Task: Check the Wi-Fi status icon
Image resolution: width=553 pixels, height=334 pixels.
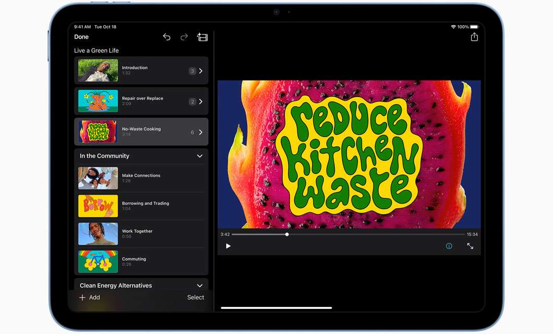Action: 453,27
